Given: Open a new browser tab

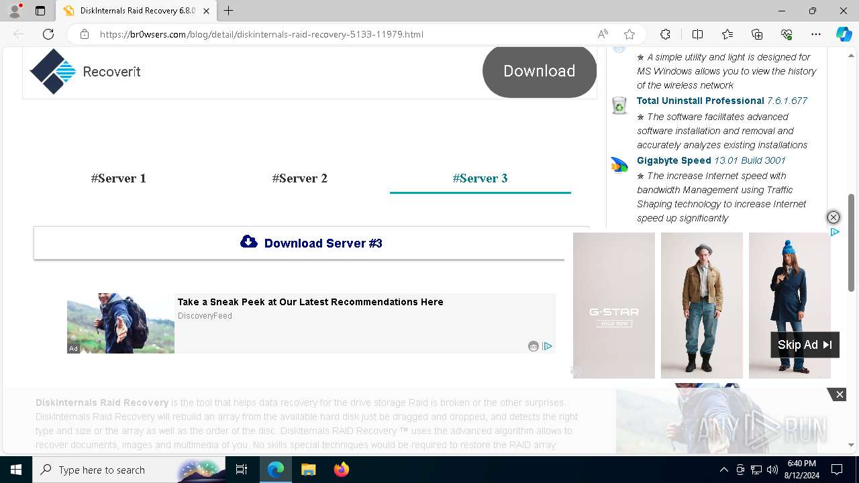Looking at the screenshot, I should (x=228, y=11).
